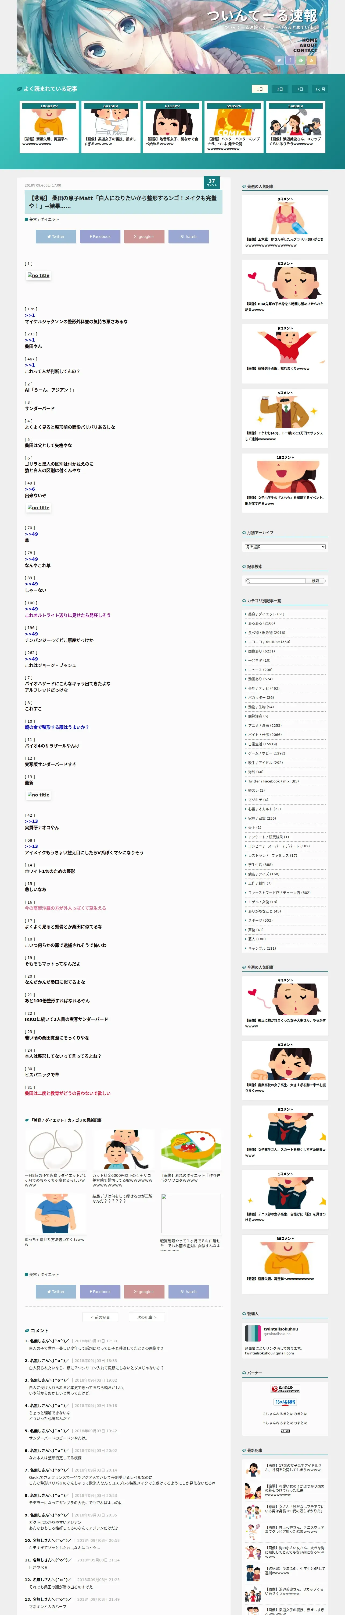Screen dimensions: 345x1615
Task: Open the ABOUT link in the header
Action: pos(308,45)
